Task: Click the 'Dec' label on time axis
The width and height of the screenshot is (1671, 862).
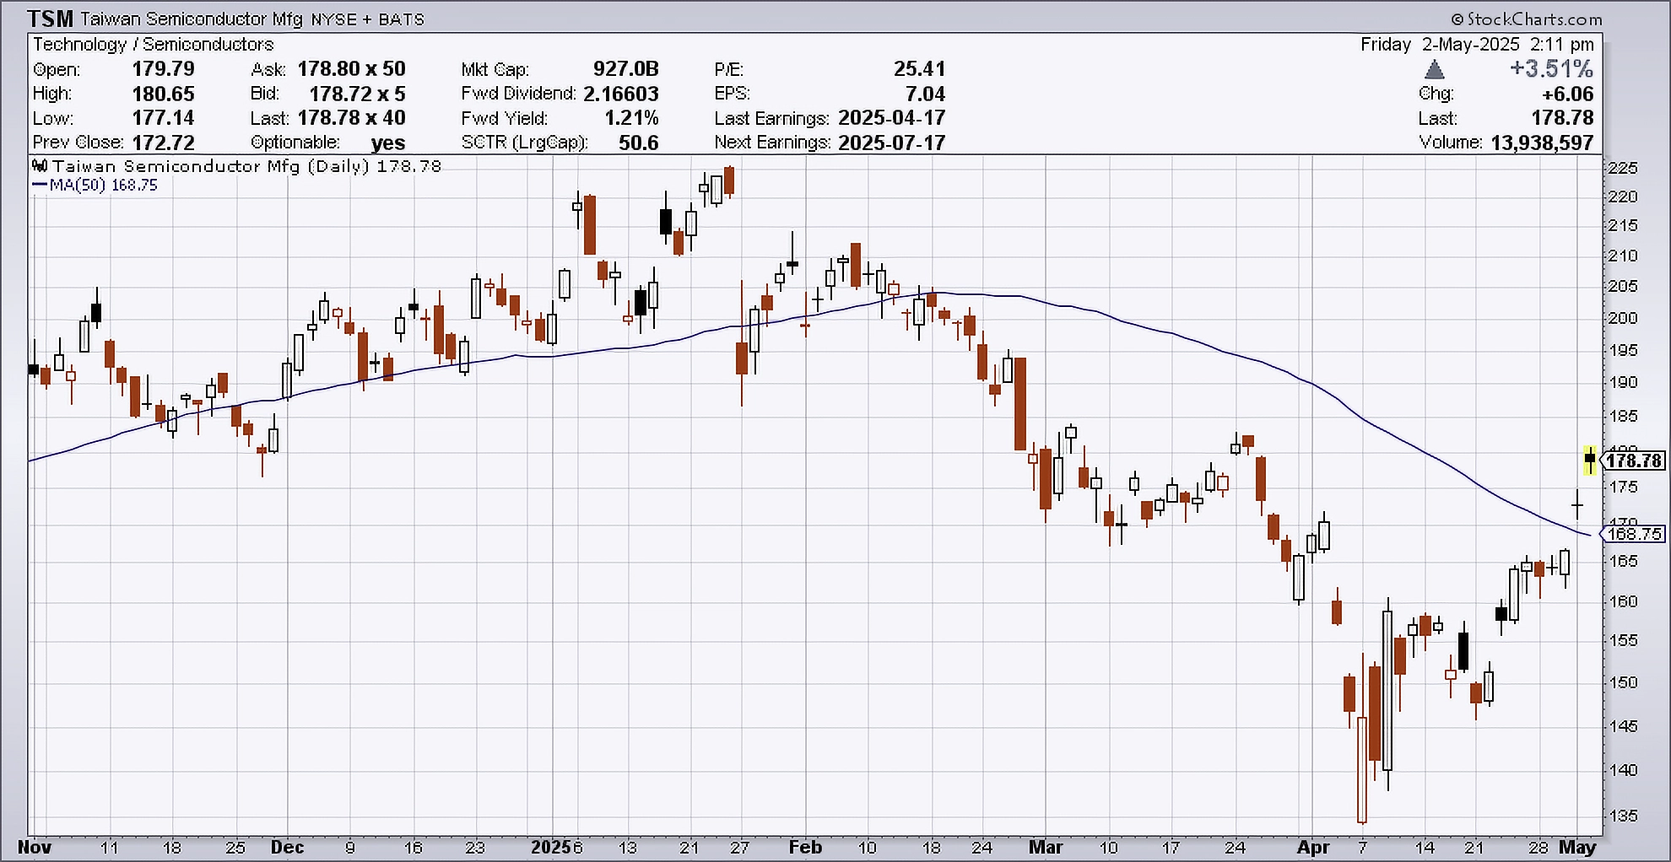Action: point(288,847)
